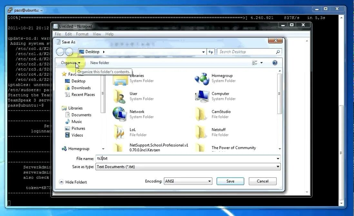
Task: Create a New folder
Action: (100, 63)
